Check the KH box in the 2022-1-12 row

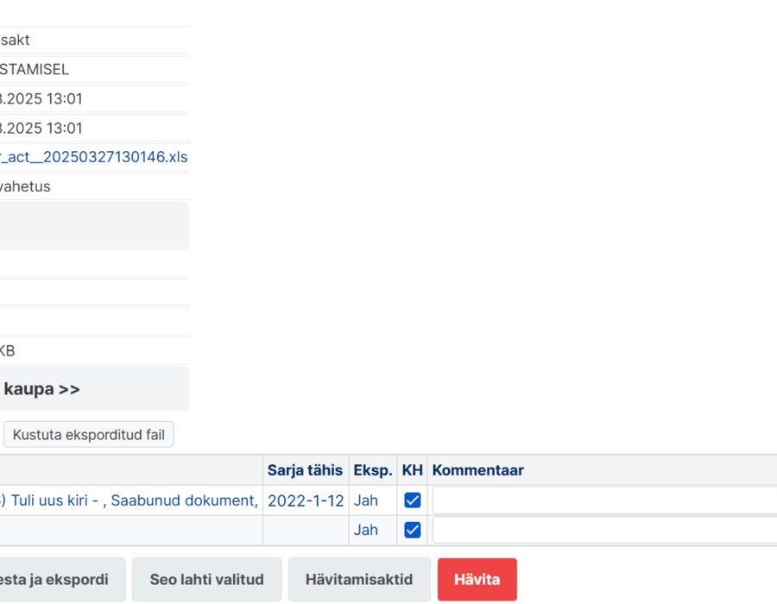(413, 500)
